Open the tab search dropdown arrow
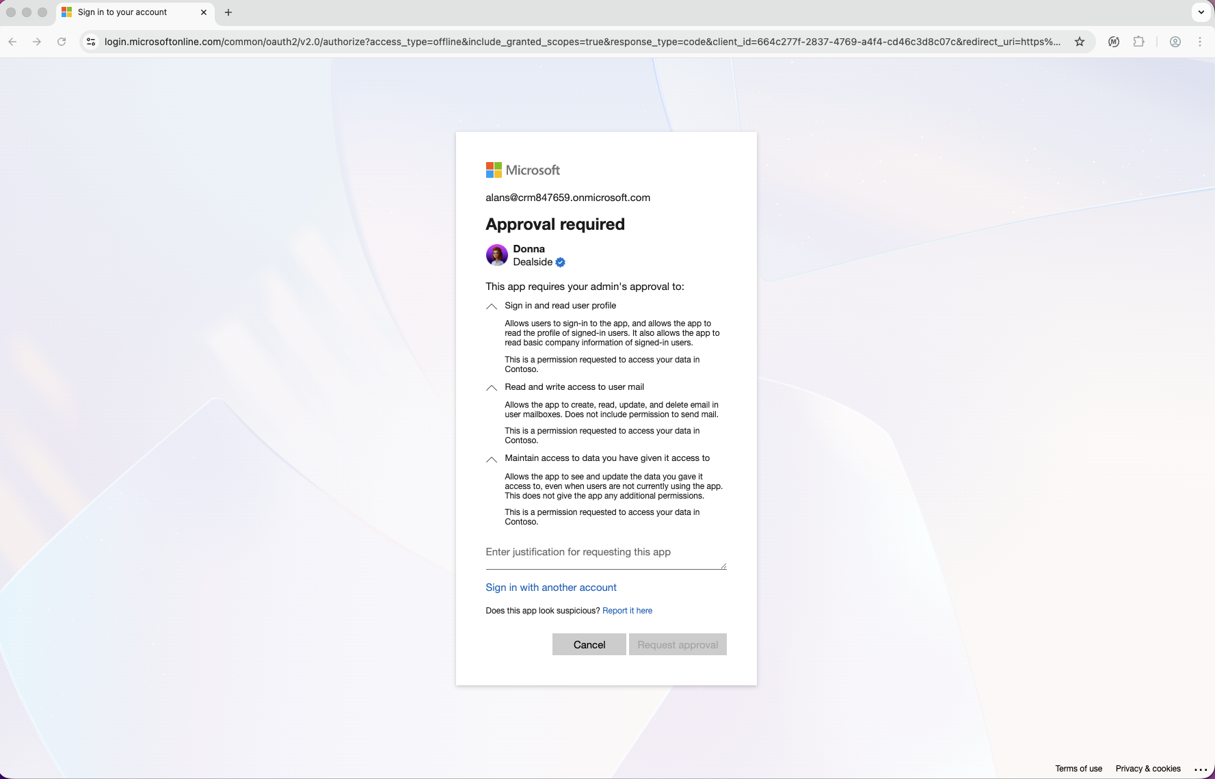 click(1201, 12)
